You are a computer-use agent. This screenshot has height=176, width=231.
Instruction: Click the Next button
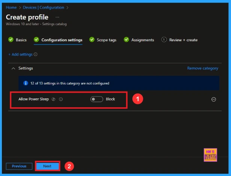pos(47,166)
